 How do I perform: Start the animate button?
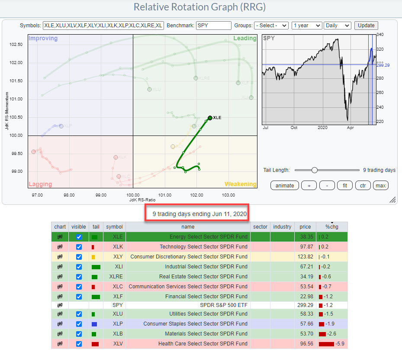click(x=285, y=185)
